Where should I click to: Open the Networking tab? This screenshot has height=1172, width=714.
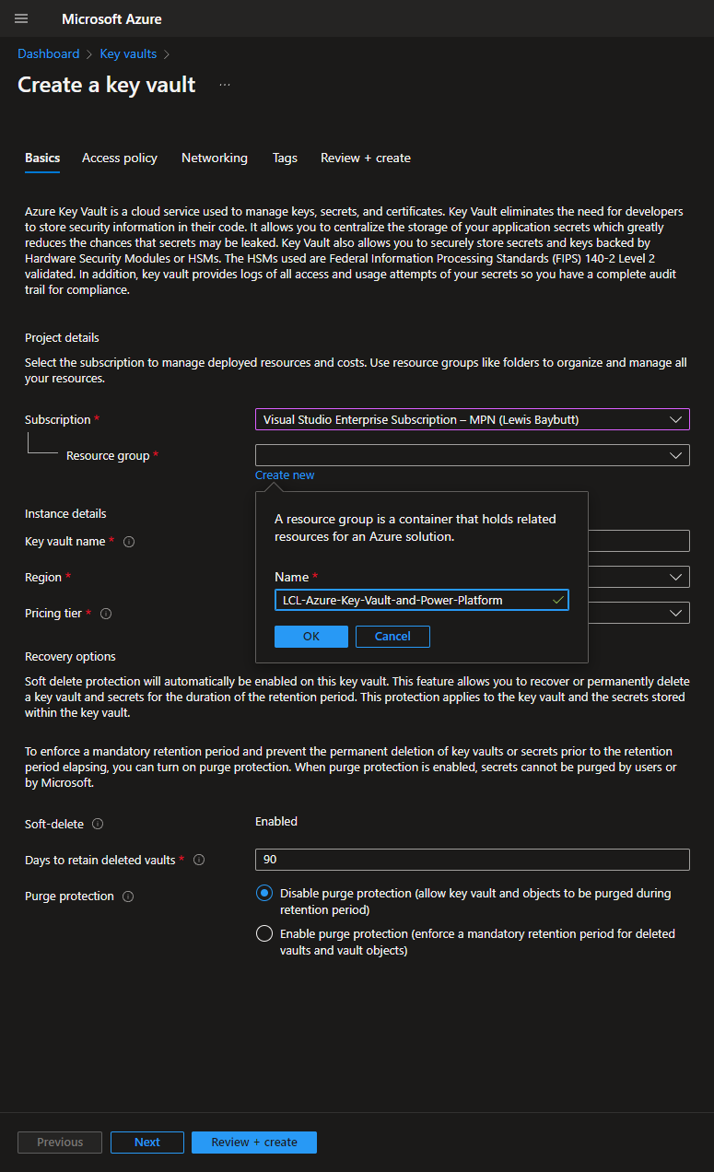point(215,158)
